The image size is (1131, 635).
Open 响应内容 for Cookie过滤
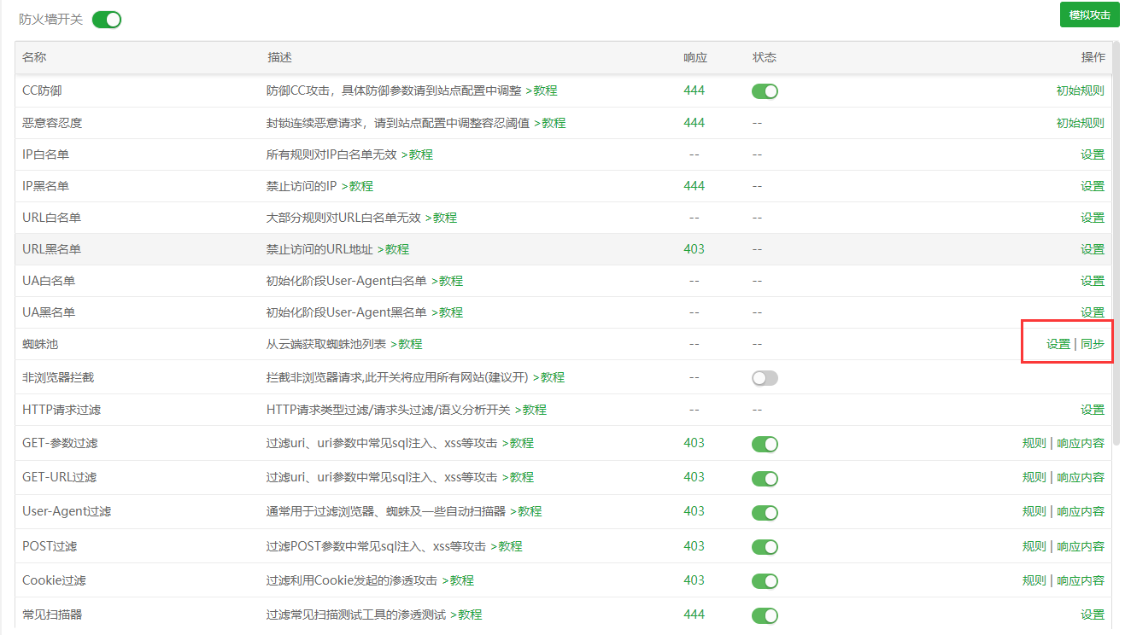coord(1081,580)
